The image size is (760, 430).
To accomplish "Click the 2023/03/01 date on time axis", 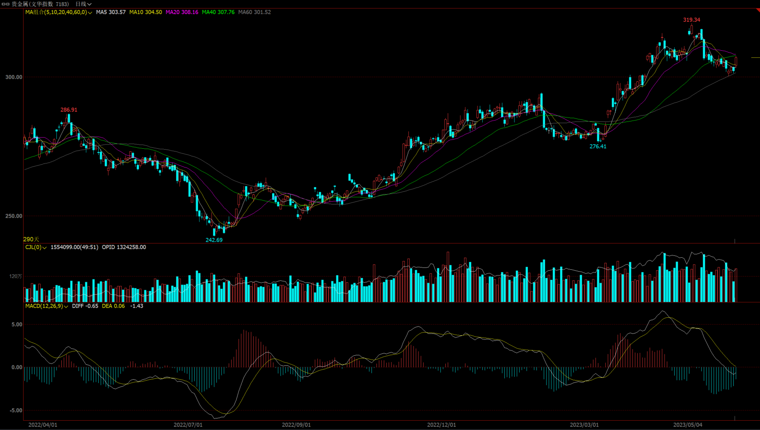I will pos(584,424).
